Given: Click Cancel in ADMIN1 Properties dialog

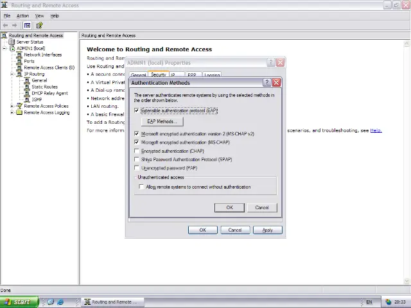Looking at the screenshot, I should [235, 230].
